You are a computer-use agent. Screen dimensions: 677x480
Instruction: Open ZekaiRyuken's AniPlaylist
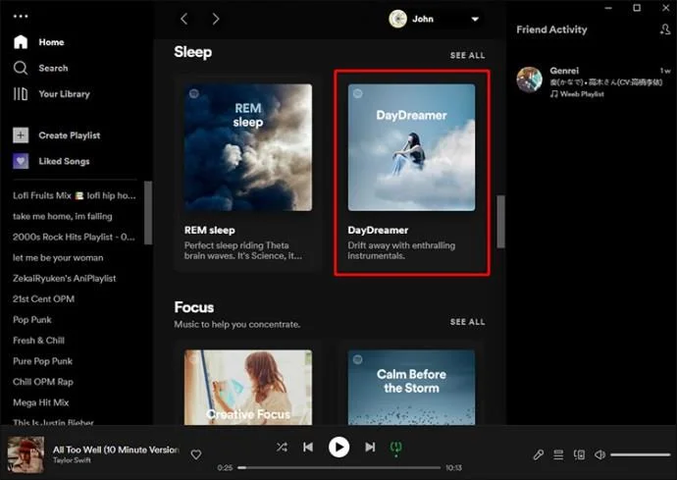tap(65, 278)
